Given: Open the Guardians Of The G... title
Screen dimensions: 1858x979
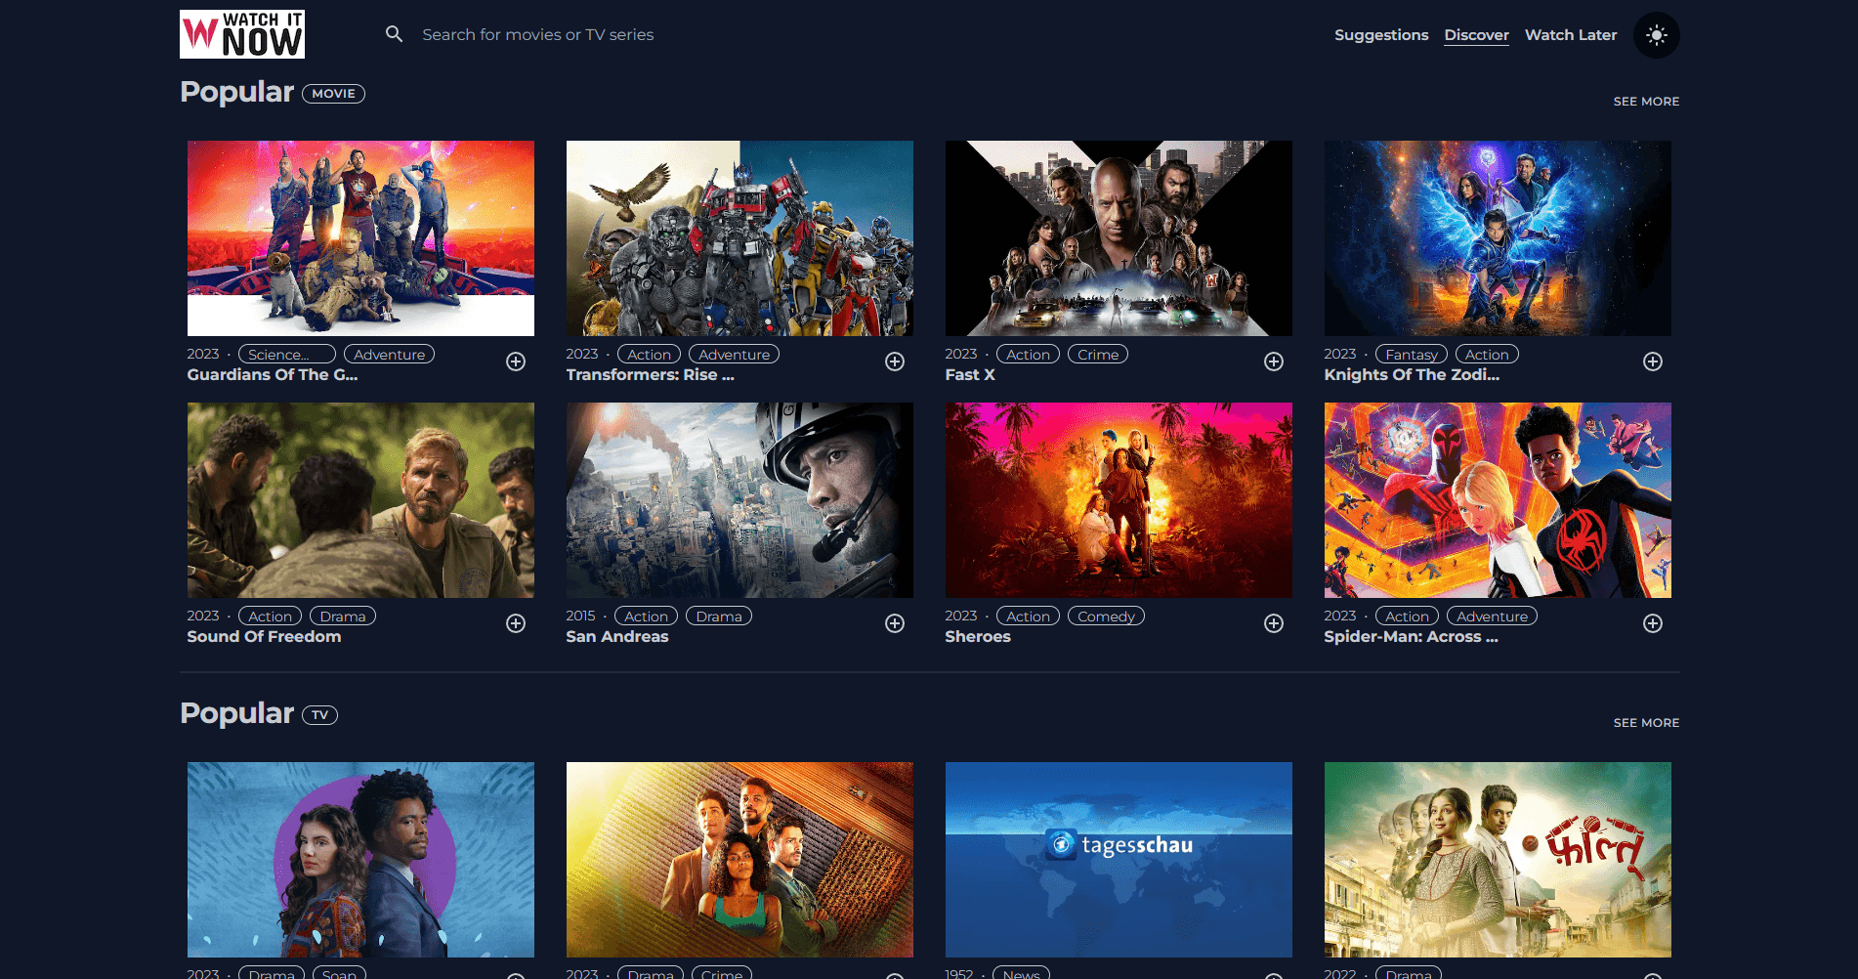Looking at the screenshot, I should click(273, 375).
